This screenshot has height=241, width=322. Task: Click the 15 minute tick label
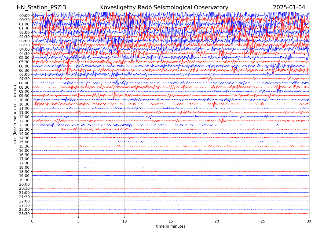pyautogui.click(x=171, y=221)
